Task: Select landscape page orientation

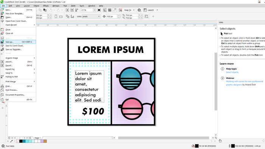Action: [x=61, y=17]
